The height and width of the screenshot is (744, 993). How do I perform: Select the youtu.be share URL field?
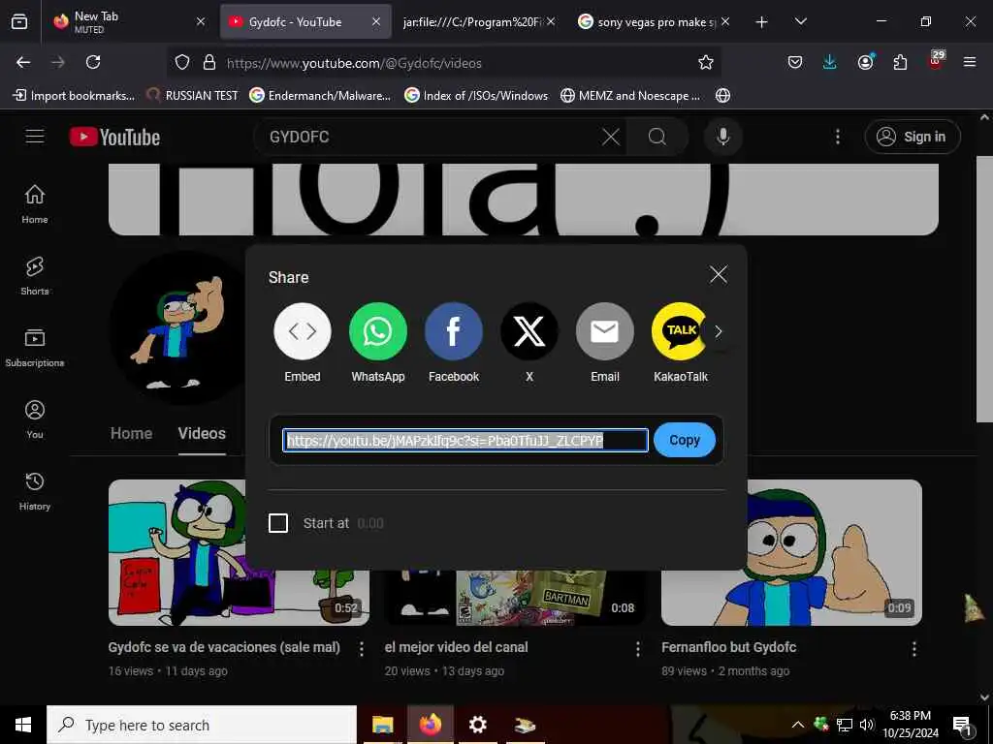[x=465, y=441]
